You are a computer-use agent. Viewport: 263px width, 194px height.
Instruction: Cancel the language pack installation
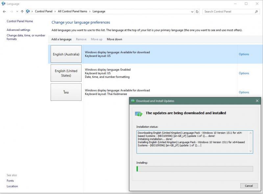click(x=249, y=185)
